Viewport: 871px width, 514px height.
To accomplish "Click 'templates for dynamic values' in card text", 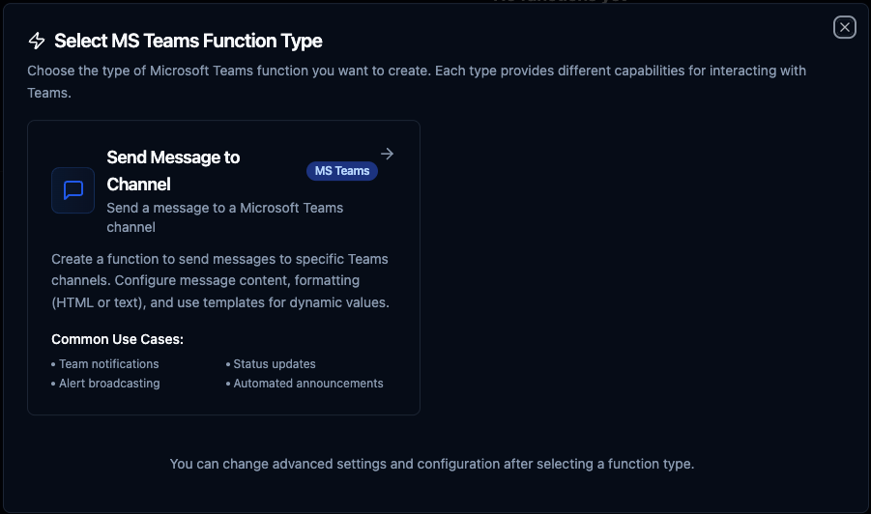I will point(303,302).
